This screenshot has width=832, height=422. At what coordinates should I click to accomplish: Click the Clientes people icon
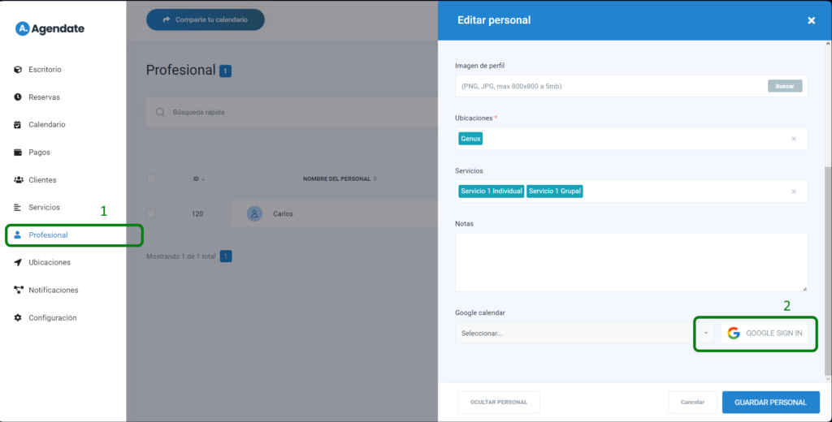pos(18,180)
